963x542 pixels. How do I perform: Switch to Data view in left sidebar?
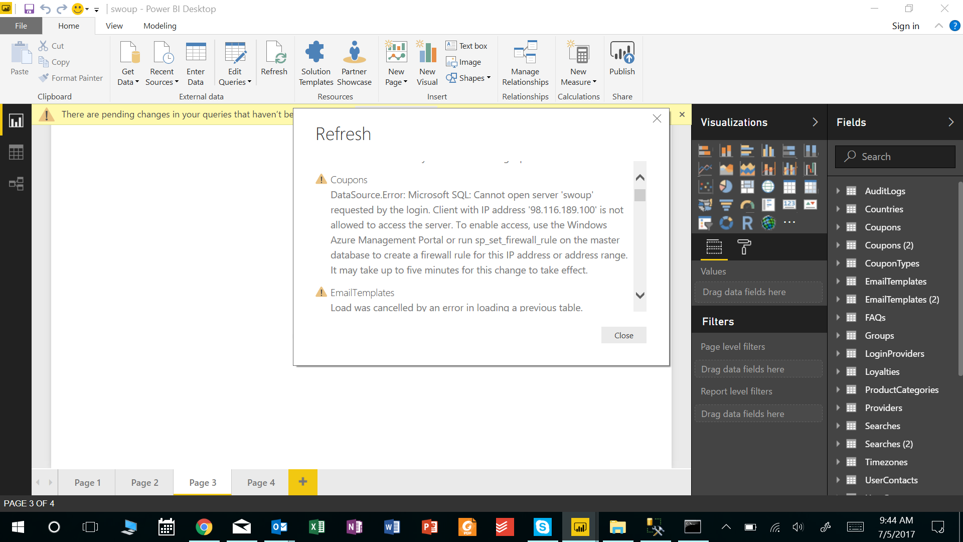16,152
